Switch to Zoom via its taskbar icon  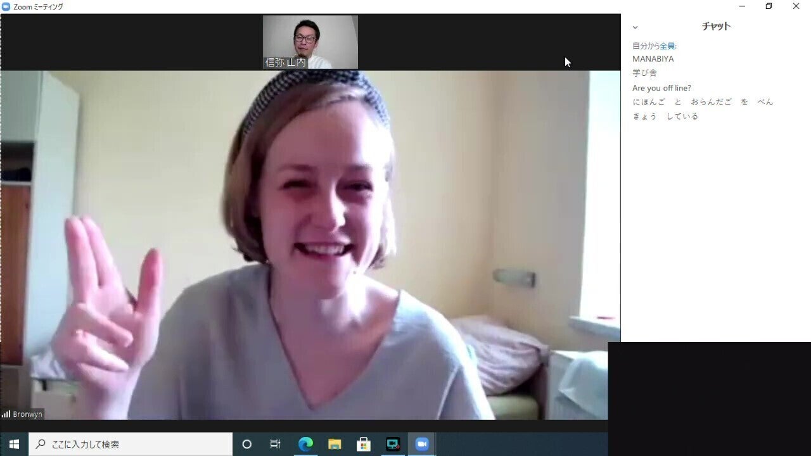[x=422, y=444]
